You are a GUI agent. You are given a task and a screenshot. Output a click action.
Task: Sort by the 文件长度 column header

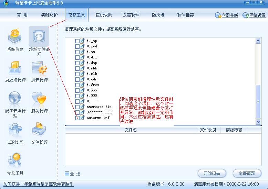[208, 130]
